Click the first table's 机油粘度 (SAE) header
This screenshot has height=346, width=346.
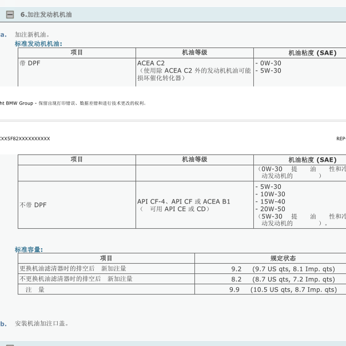[x=312, y=53]
